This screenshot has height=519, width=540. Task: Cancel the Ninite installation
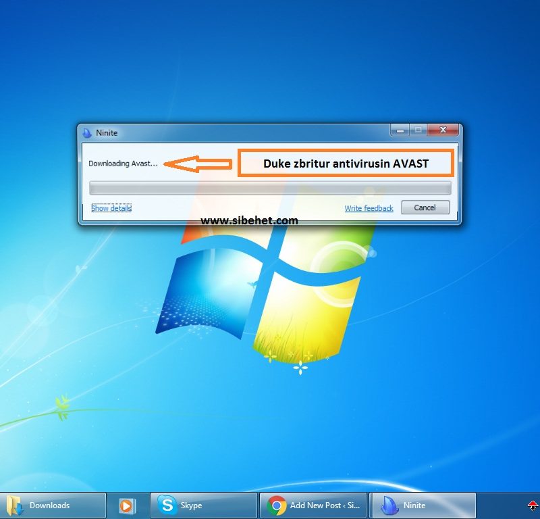point(425,207)
